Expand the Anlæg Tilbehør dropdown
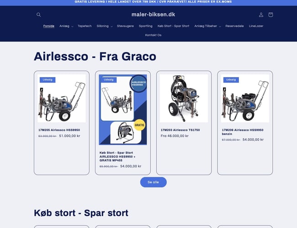 [x=207, y=26]
